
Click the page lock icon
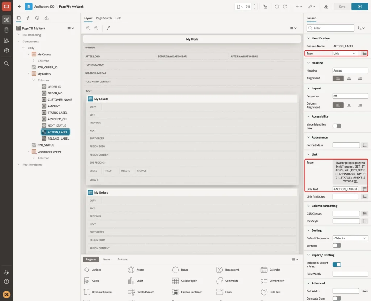point(265,7)
